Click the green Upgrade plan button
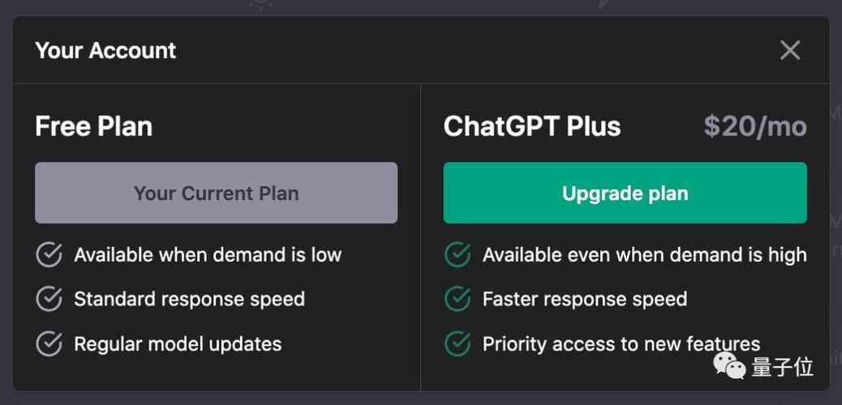 click(625, 193)
